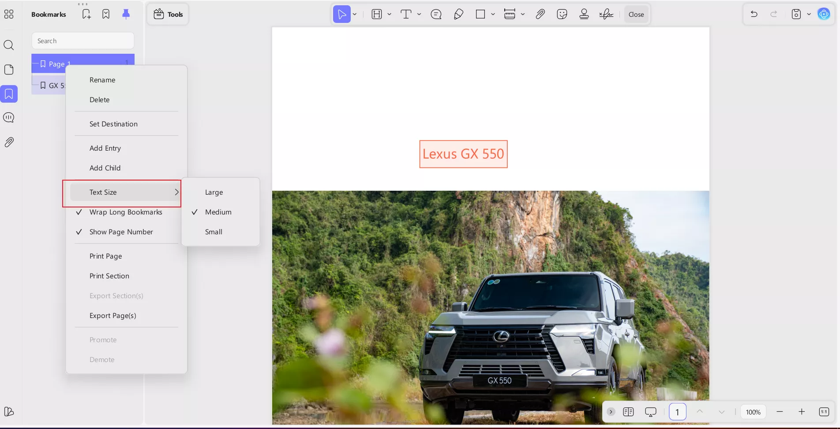
Task: Select the signature tool
Action: tap(606, 14)
